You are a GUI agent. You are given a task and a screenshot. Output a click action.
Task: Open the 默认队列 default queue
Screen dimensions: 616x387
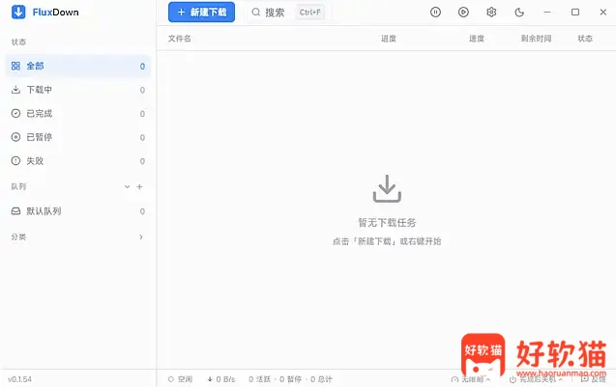[x=77, y=211]
